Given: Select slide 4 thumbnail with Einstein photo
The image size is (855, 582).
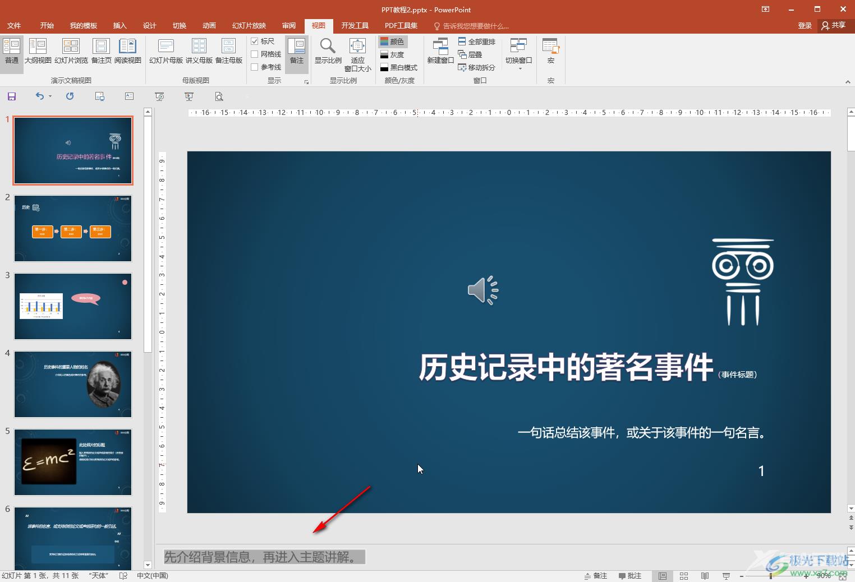Looking at the screenshot, I should pyautogui.click(x=73, y=384).
